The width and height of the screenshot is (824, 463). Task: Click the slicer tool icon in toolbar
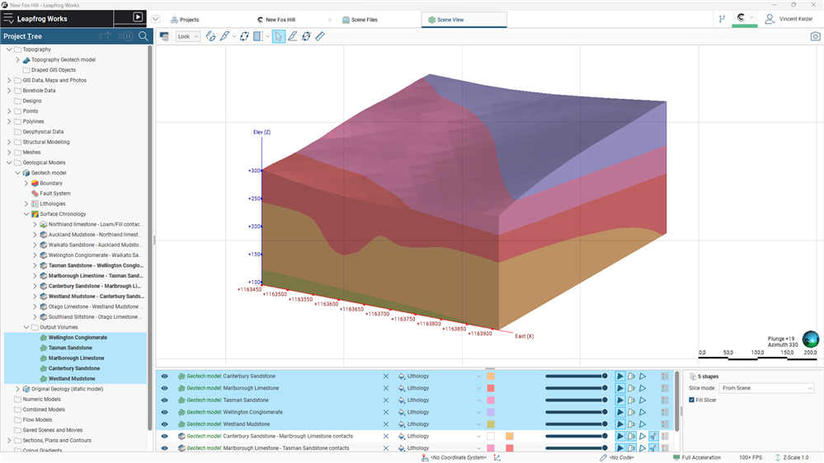pyautogui.click(x=259, y=36)
